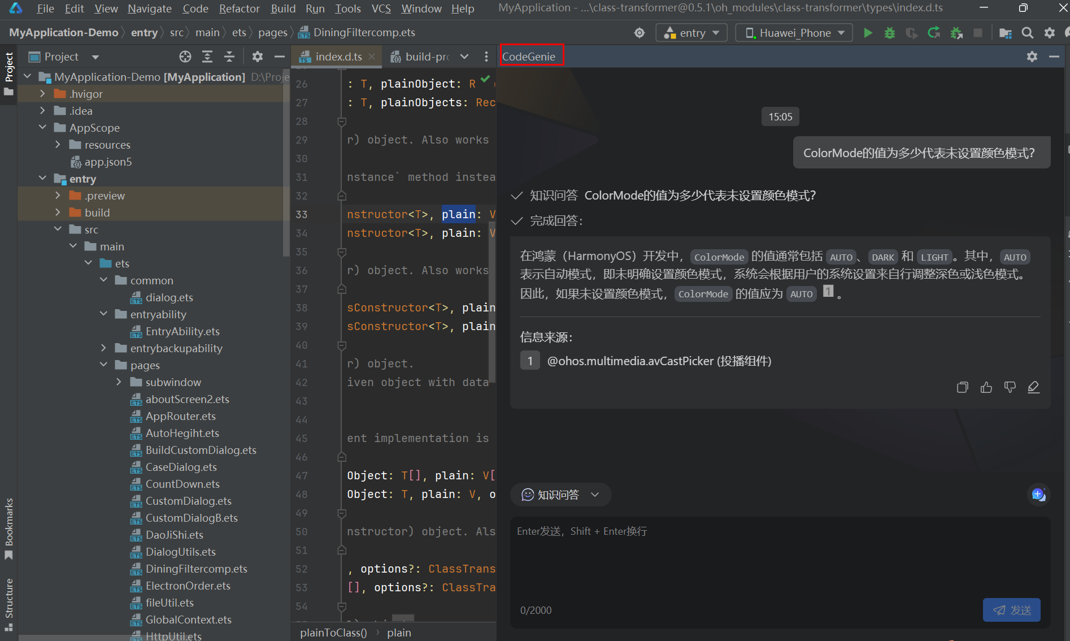Screen dimensions: 1070x641
Task: Select app.json5 in the project tree
Action: [107, 162]
